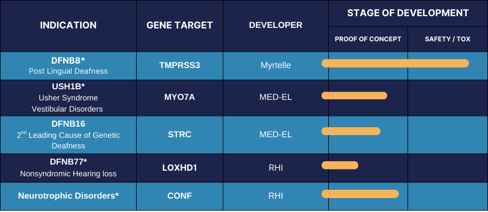Click the SAFETY / TOX subheader
Screen dimensions: 488x212
[x=448, y=39]
